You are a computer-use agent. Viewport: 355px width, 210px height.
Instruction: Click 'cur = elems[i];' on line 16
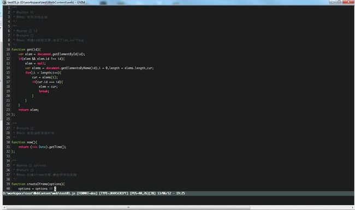pyautogui.click(x=45, y=77)
